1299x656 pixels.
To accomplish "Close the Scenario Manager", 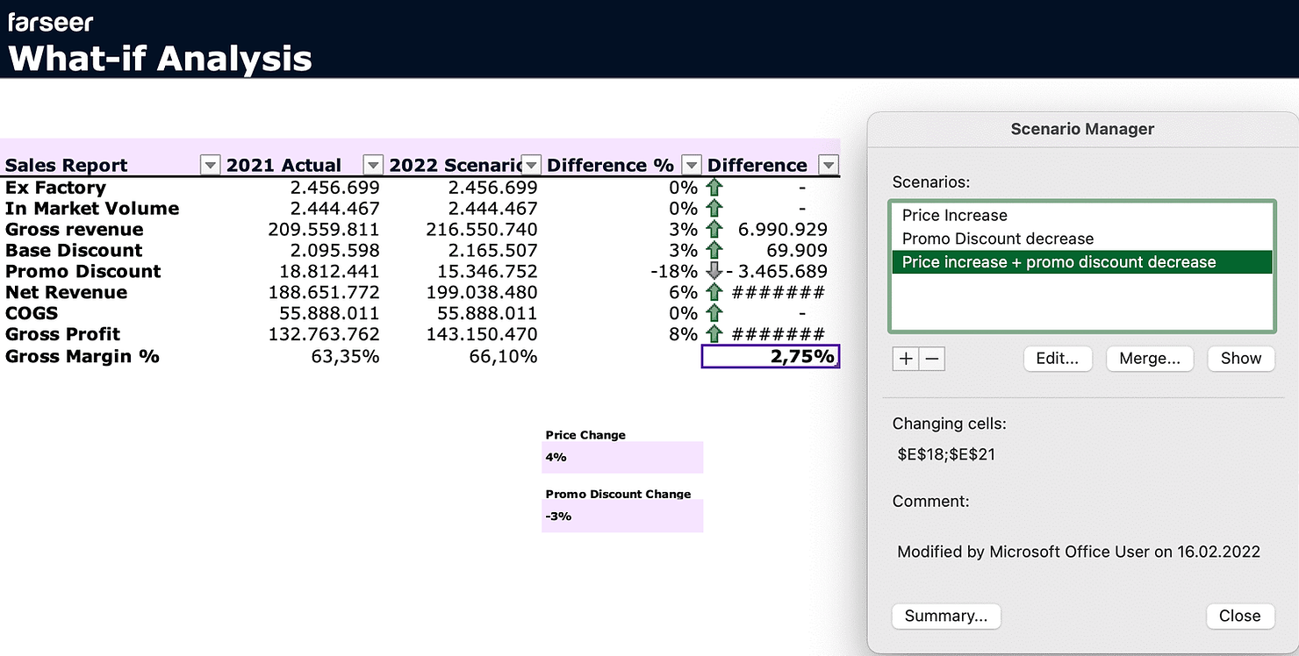I will (1239, 616).
